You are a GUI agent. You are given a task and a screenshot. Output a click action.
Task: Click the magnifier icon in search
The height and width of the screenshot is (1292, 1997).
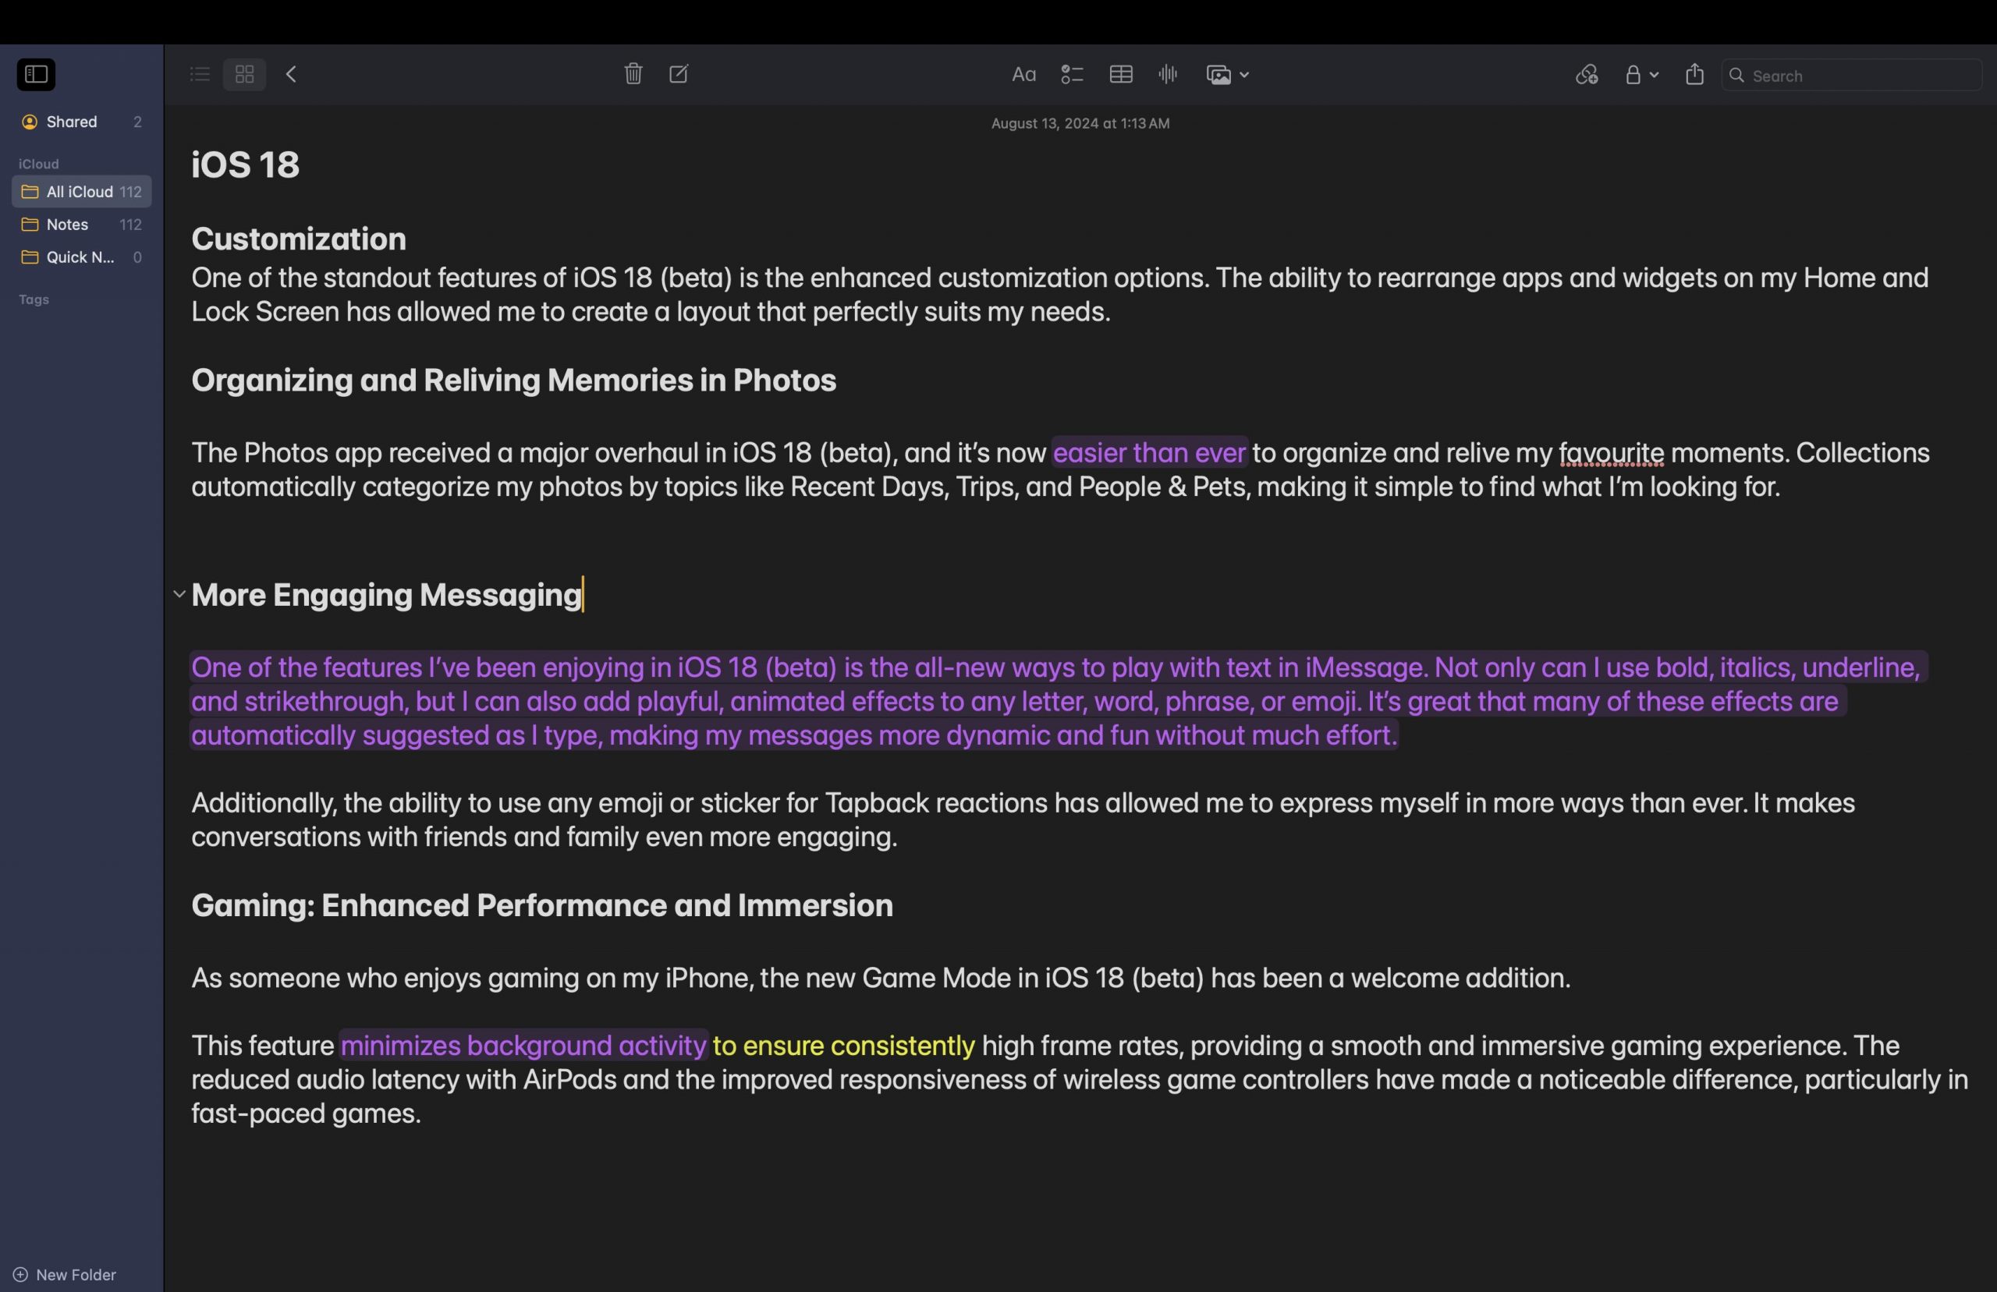(x=1737, y=76)
